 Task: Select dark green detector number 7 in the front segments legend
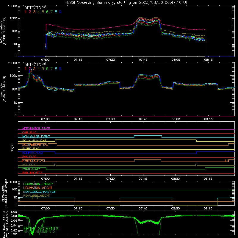(x=51, y=12)
